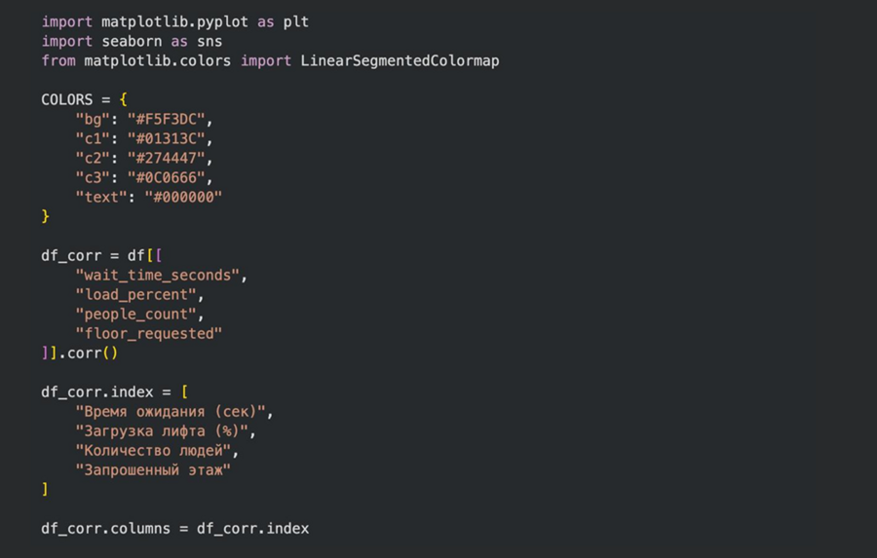Click the "load_percent" column string

pyautogui.click(x=136, y=294)
